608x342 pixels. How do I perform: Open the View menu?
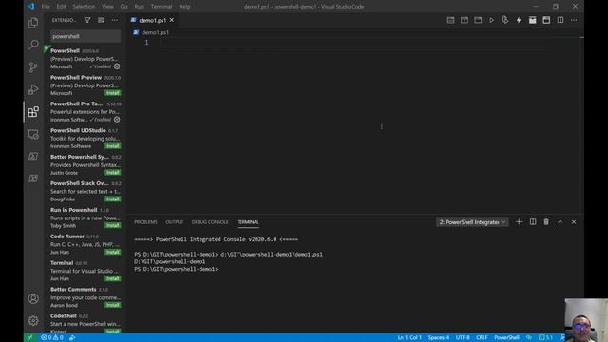point(107,7)
